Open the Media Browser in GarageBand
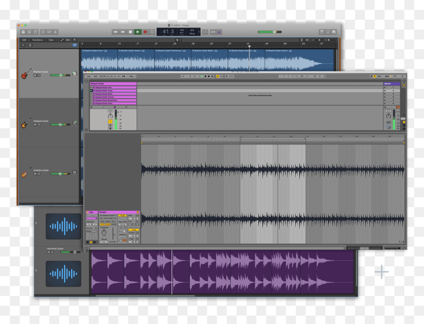The height and width of the screenshot is (324, 424). (334, 32)
